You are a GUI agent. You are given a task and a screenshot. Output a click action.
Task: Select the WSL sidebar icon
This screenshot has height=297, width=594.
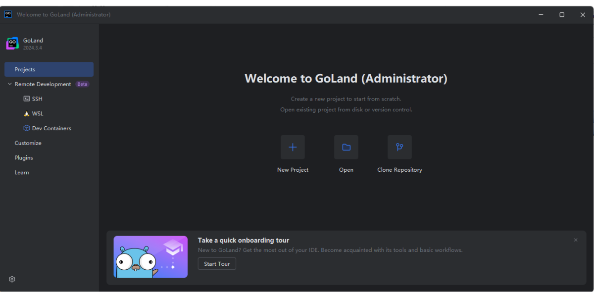pyautogui.click(x=26, y=113)
